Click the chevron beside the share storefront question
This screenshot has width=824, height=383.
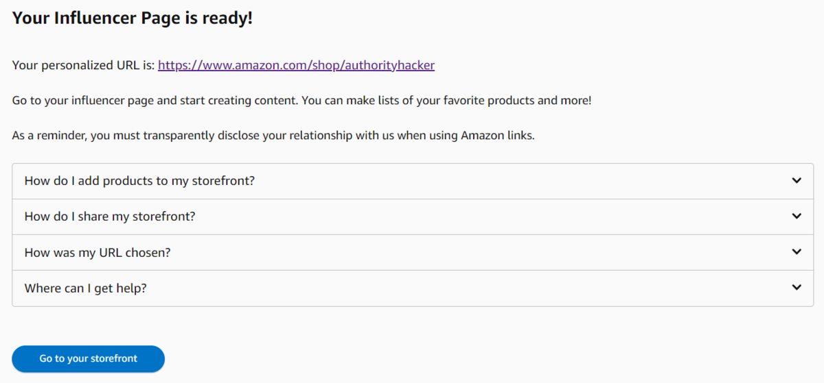[797, 217]
